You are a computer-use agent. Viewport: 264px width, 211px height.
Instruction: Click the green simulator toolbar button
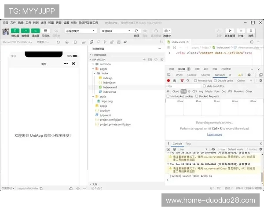click(x=15, y=31)
